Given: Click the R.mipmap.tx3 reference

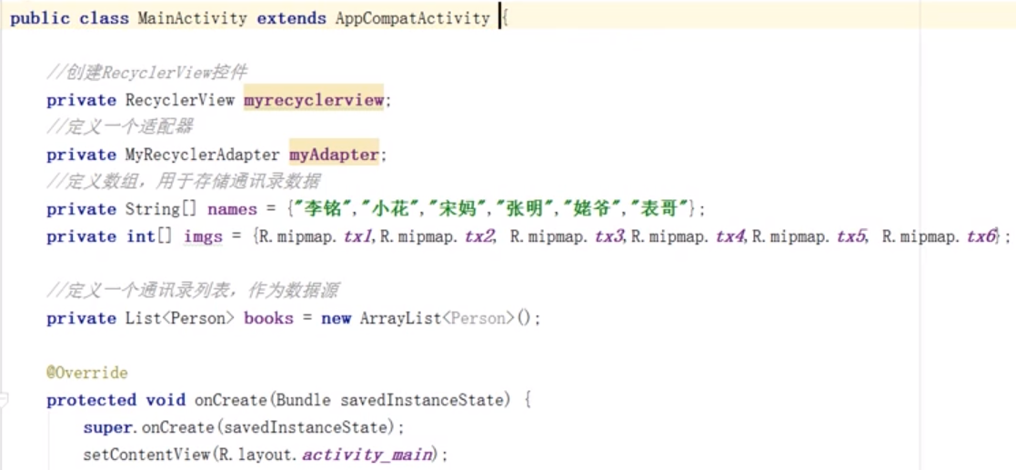Looking at the screenshot, I should tap(567, 236).
